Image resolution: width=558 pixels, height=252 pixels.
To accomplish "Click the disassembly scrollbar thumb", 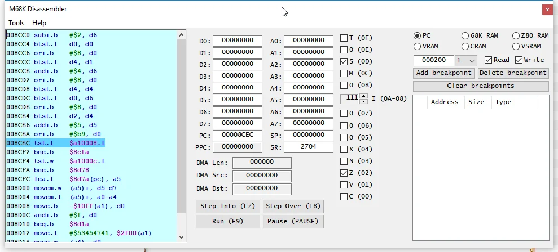I will point(181,126).
